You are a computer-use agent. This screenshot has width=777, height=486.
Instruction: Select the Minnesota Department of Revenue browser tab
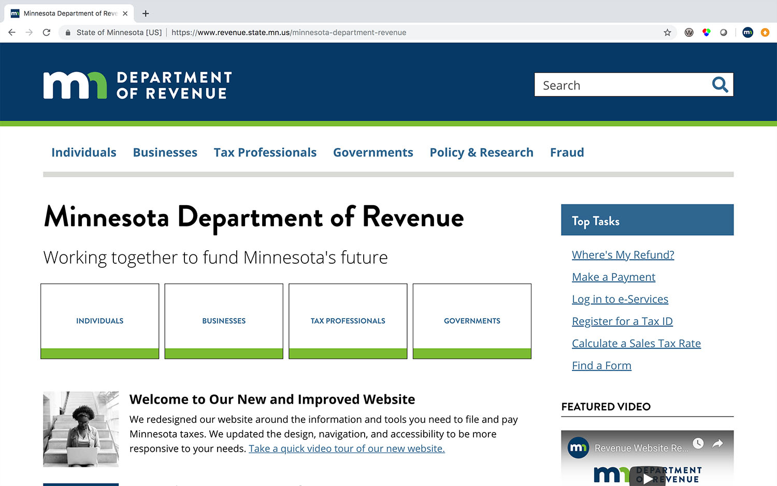click(69, 13)
